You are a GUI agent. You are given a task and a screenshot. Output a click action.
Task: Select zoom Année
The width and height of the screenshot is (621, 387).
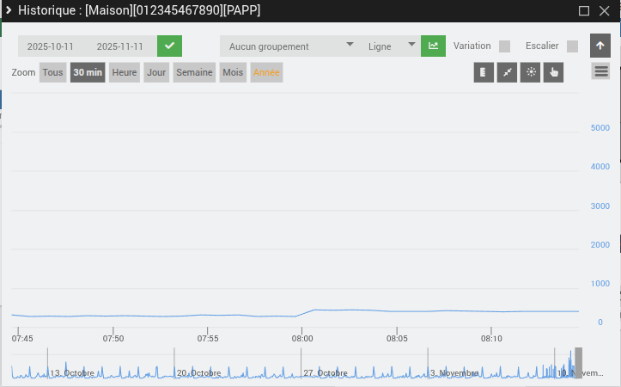click(266, 72)
